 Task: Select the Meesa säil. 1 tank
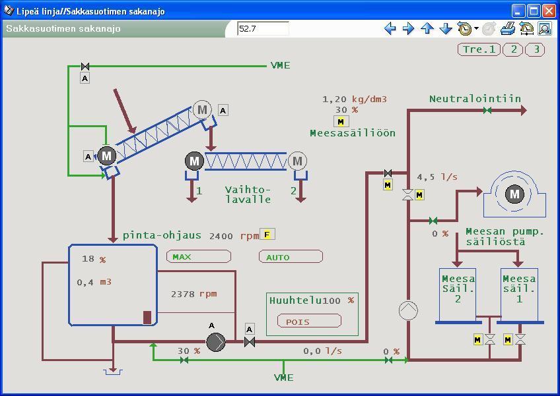pos(519,295)
